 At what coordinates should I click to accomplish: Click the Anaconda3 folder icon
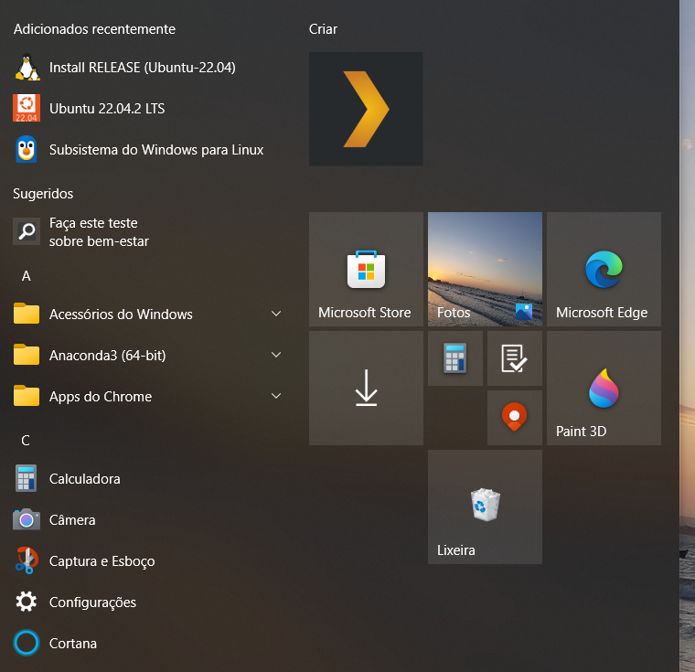(27, 355)
